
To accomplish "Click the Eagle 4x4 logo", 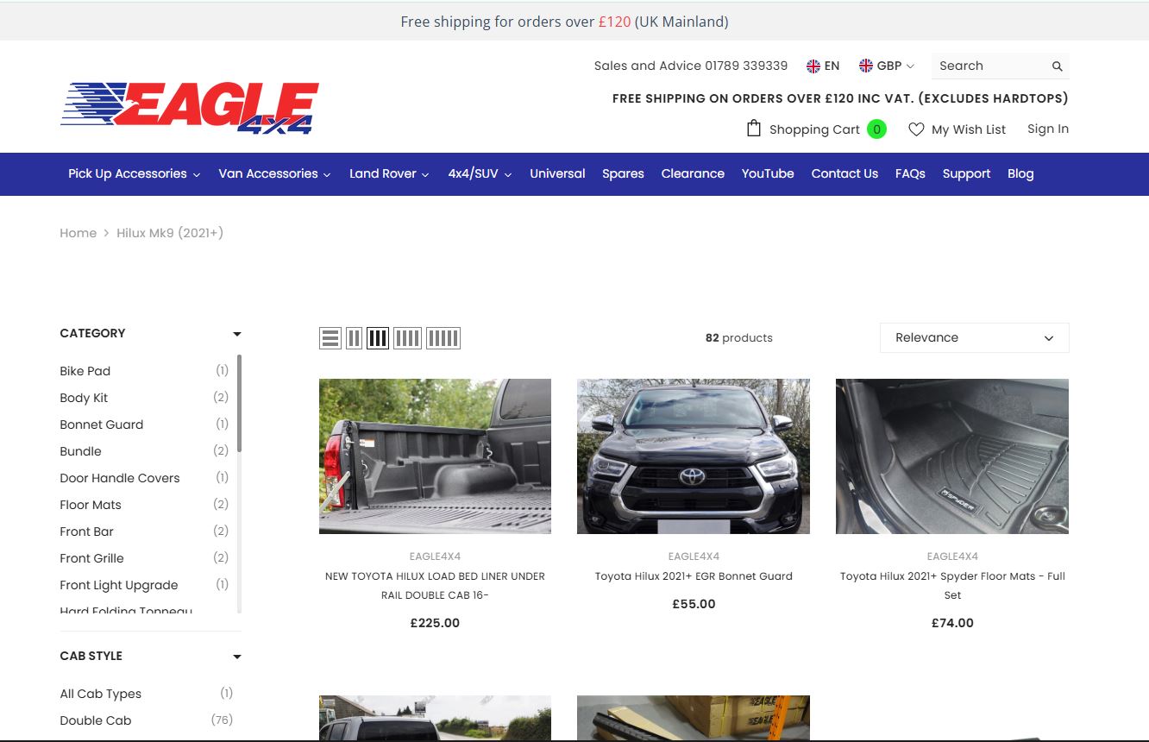I will click(x=190, y=109).
